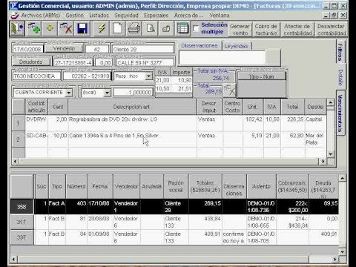
Task: Click the address field CALLE 59 Nº 3277
Action: (x=145, y=62)
